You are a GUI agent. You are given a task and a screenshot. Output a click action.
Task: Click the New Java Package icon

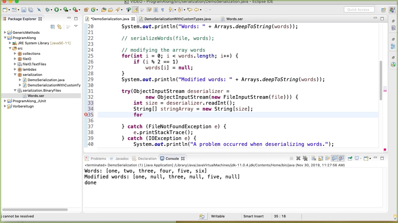pyautogui.click(x=86, y=10)
